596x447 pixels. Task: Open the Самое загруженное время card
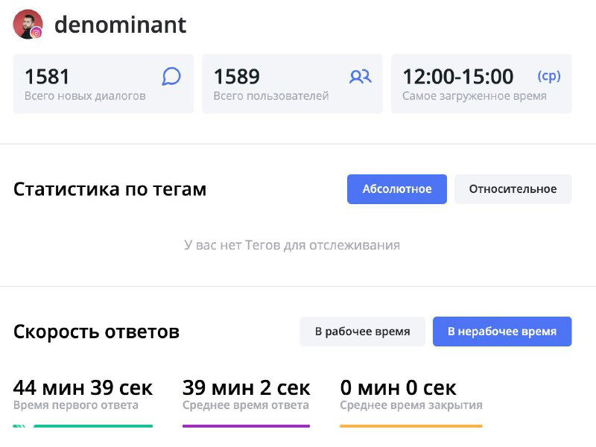482,82
